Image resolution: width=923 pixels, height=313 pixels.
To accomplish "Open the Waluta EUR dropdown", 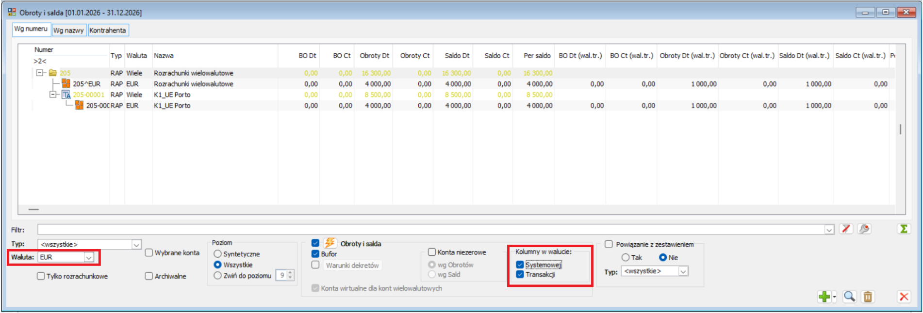I will 89,257.
